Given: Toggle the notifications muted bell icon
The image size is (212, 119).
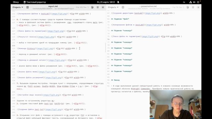Looking at the screenshot, I should coord(118,2).
